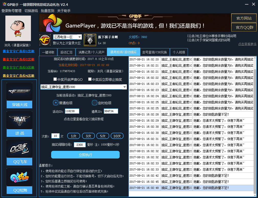258x198 pixels.
Task: Switch to the 消费记录/个人资产 tab
Action: pos(91,52)
